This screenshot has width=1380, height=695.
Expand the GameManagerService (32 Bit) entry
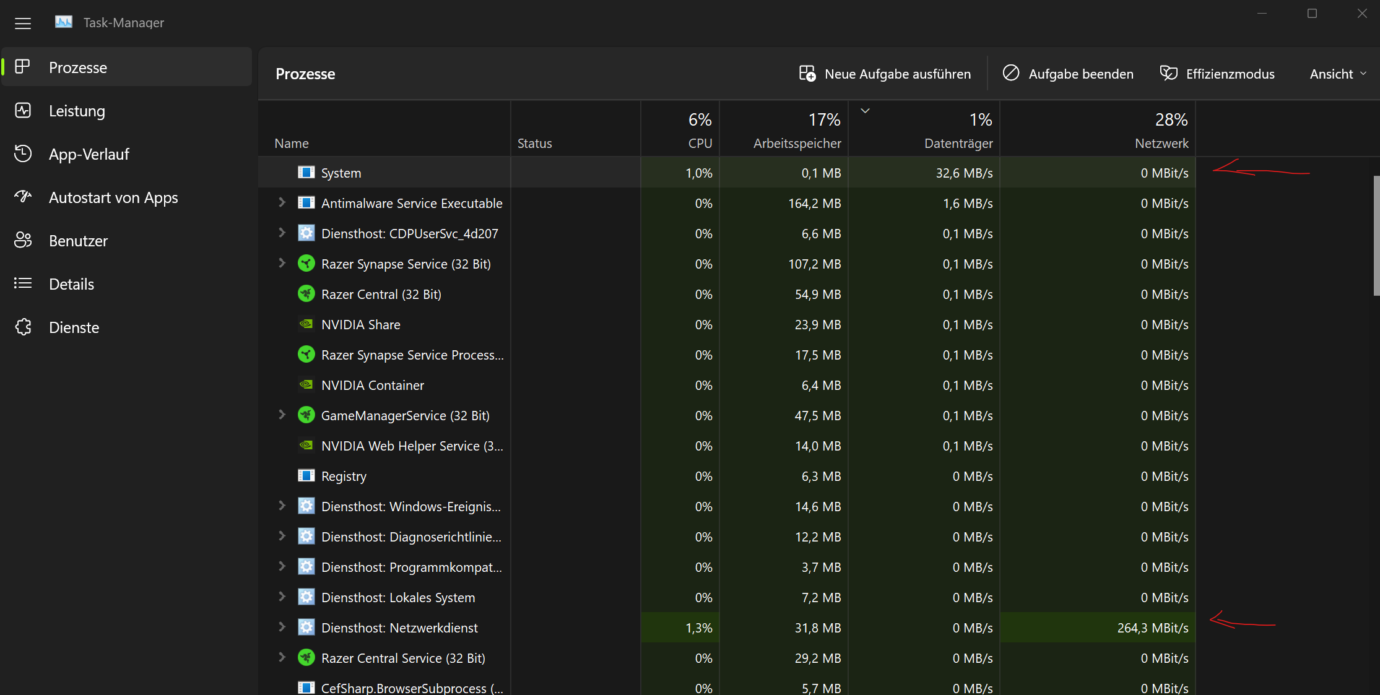282,415
